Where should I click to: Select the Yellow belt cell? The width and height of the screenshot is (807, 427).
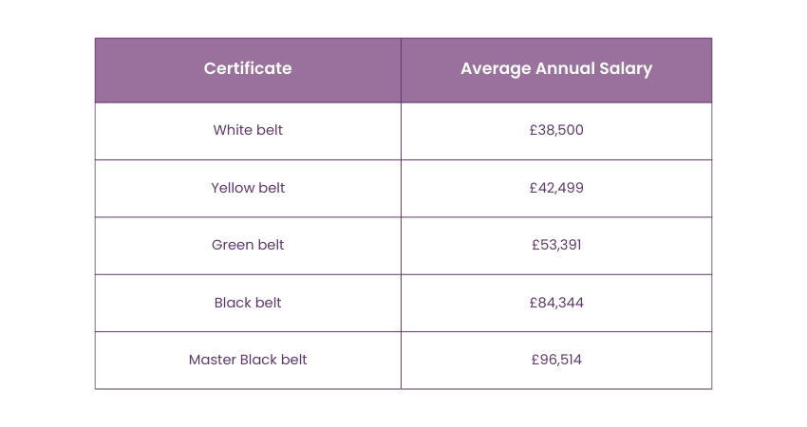[248, 188]
